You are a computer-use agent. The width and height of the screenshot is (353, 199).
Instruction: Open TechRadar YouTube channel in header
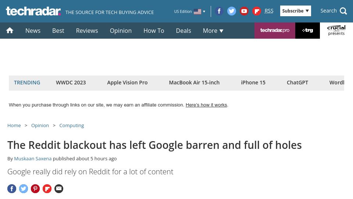point(244,11)
